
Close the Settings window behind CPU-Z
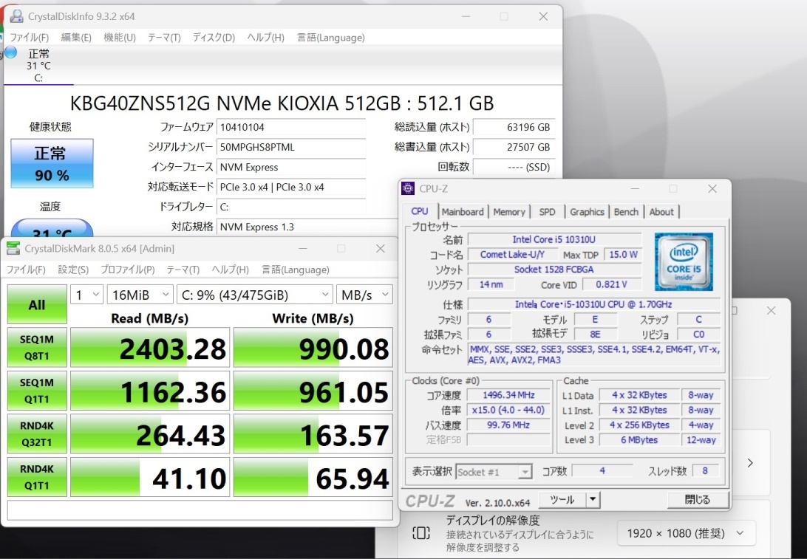coord(771,311)
